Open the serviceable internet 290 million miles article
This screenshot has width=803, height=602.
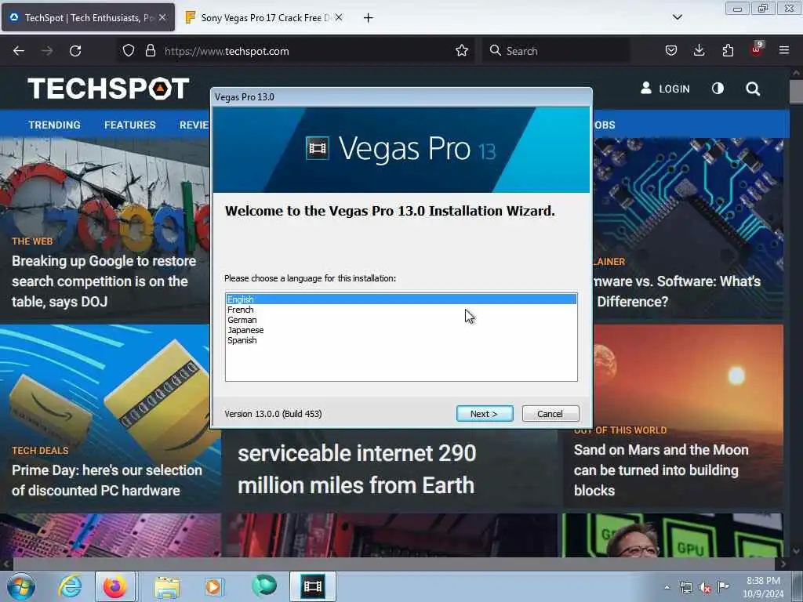pos(357,469)
